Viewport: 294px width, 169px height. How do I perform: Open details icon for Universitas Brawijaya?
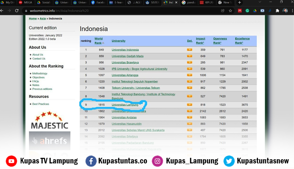190,62
